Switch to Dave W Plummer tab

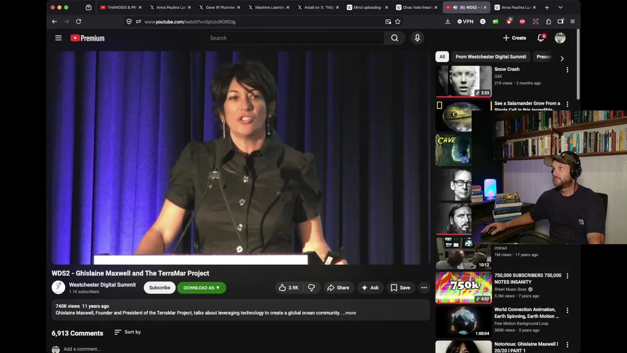point(219,7)
